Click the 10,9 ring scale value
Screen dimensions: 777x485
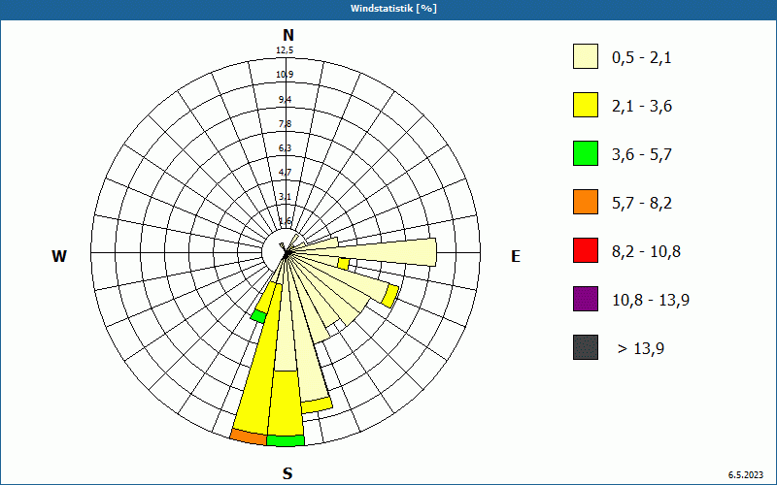click(285, 75)
